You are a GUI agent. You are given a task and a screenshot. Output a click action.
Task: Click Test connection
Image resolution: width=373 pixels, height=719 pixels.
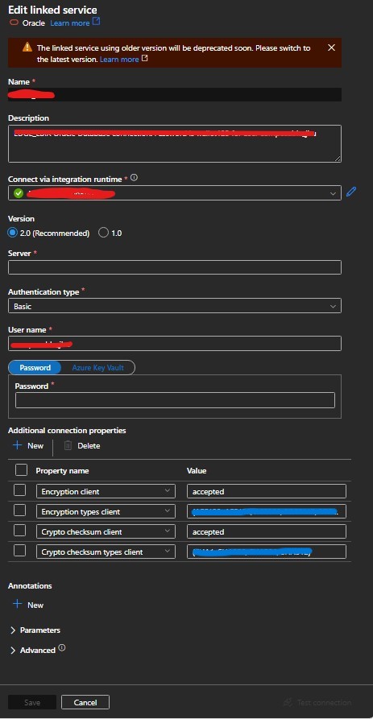(x=317, y=702)
